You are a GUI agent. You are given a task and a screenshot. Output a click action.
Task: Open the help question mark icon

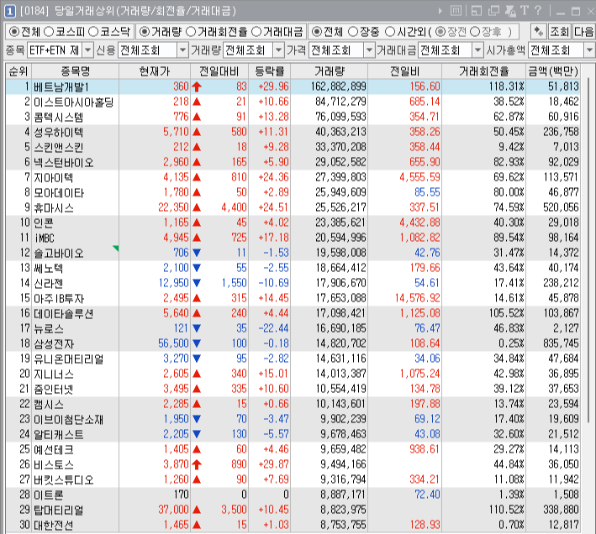tap(538, 10)
